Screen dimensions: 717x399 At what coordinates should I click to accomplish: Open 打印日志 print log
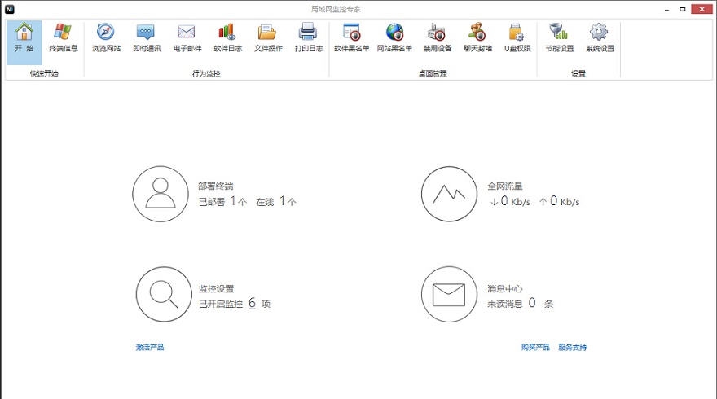click(309, 38)
